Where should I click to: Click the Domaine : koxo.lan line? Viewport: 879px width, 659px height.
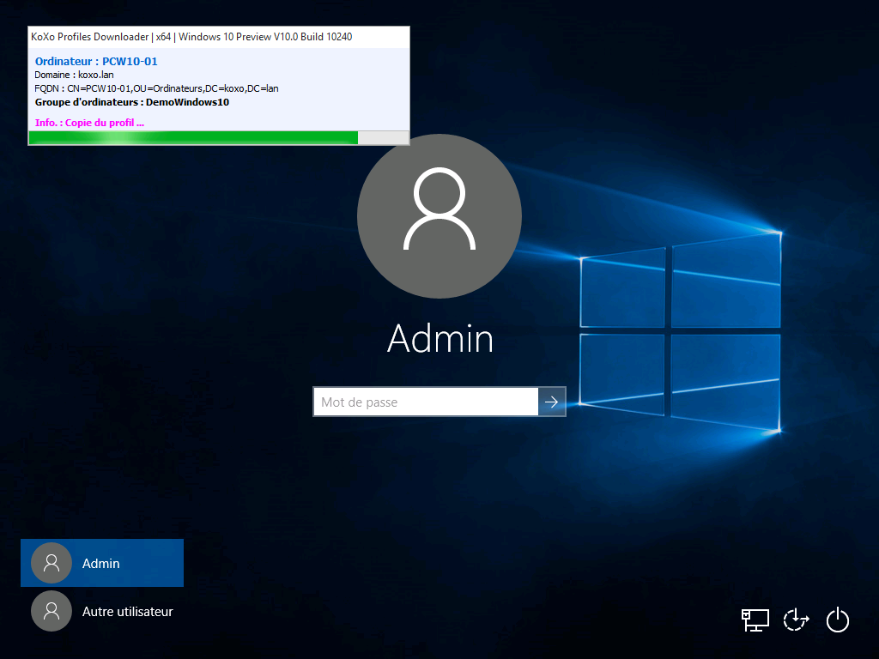tap(74, 75)
